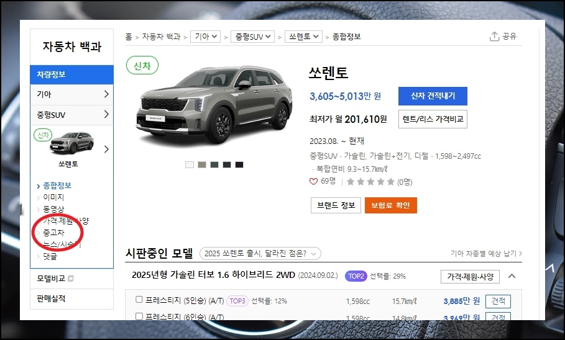Open 종합정보 in the sidebar

point(57,186)
